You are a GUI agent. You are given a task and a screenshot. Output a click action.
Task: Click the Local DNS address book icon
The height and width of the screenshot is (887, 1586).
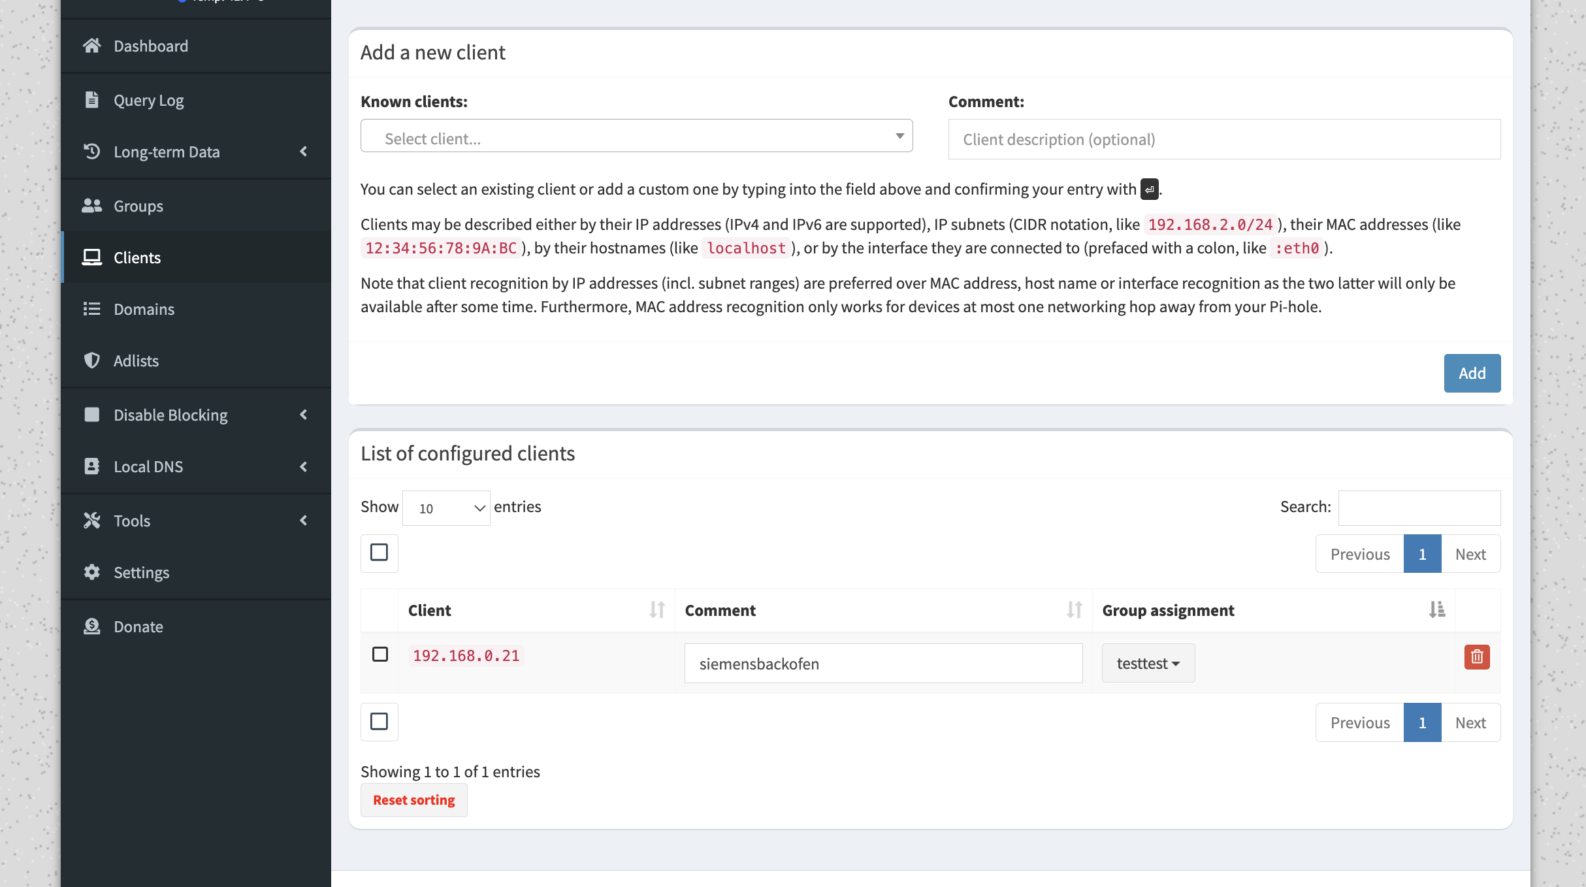92,466
